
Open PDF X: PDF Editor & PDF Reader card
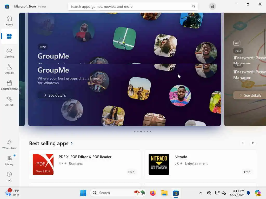pyautogui.click(x=85, y=164)
